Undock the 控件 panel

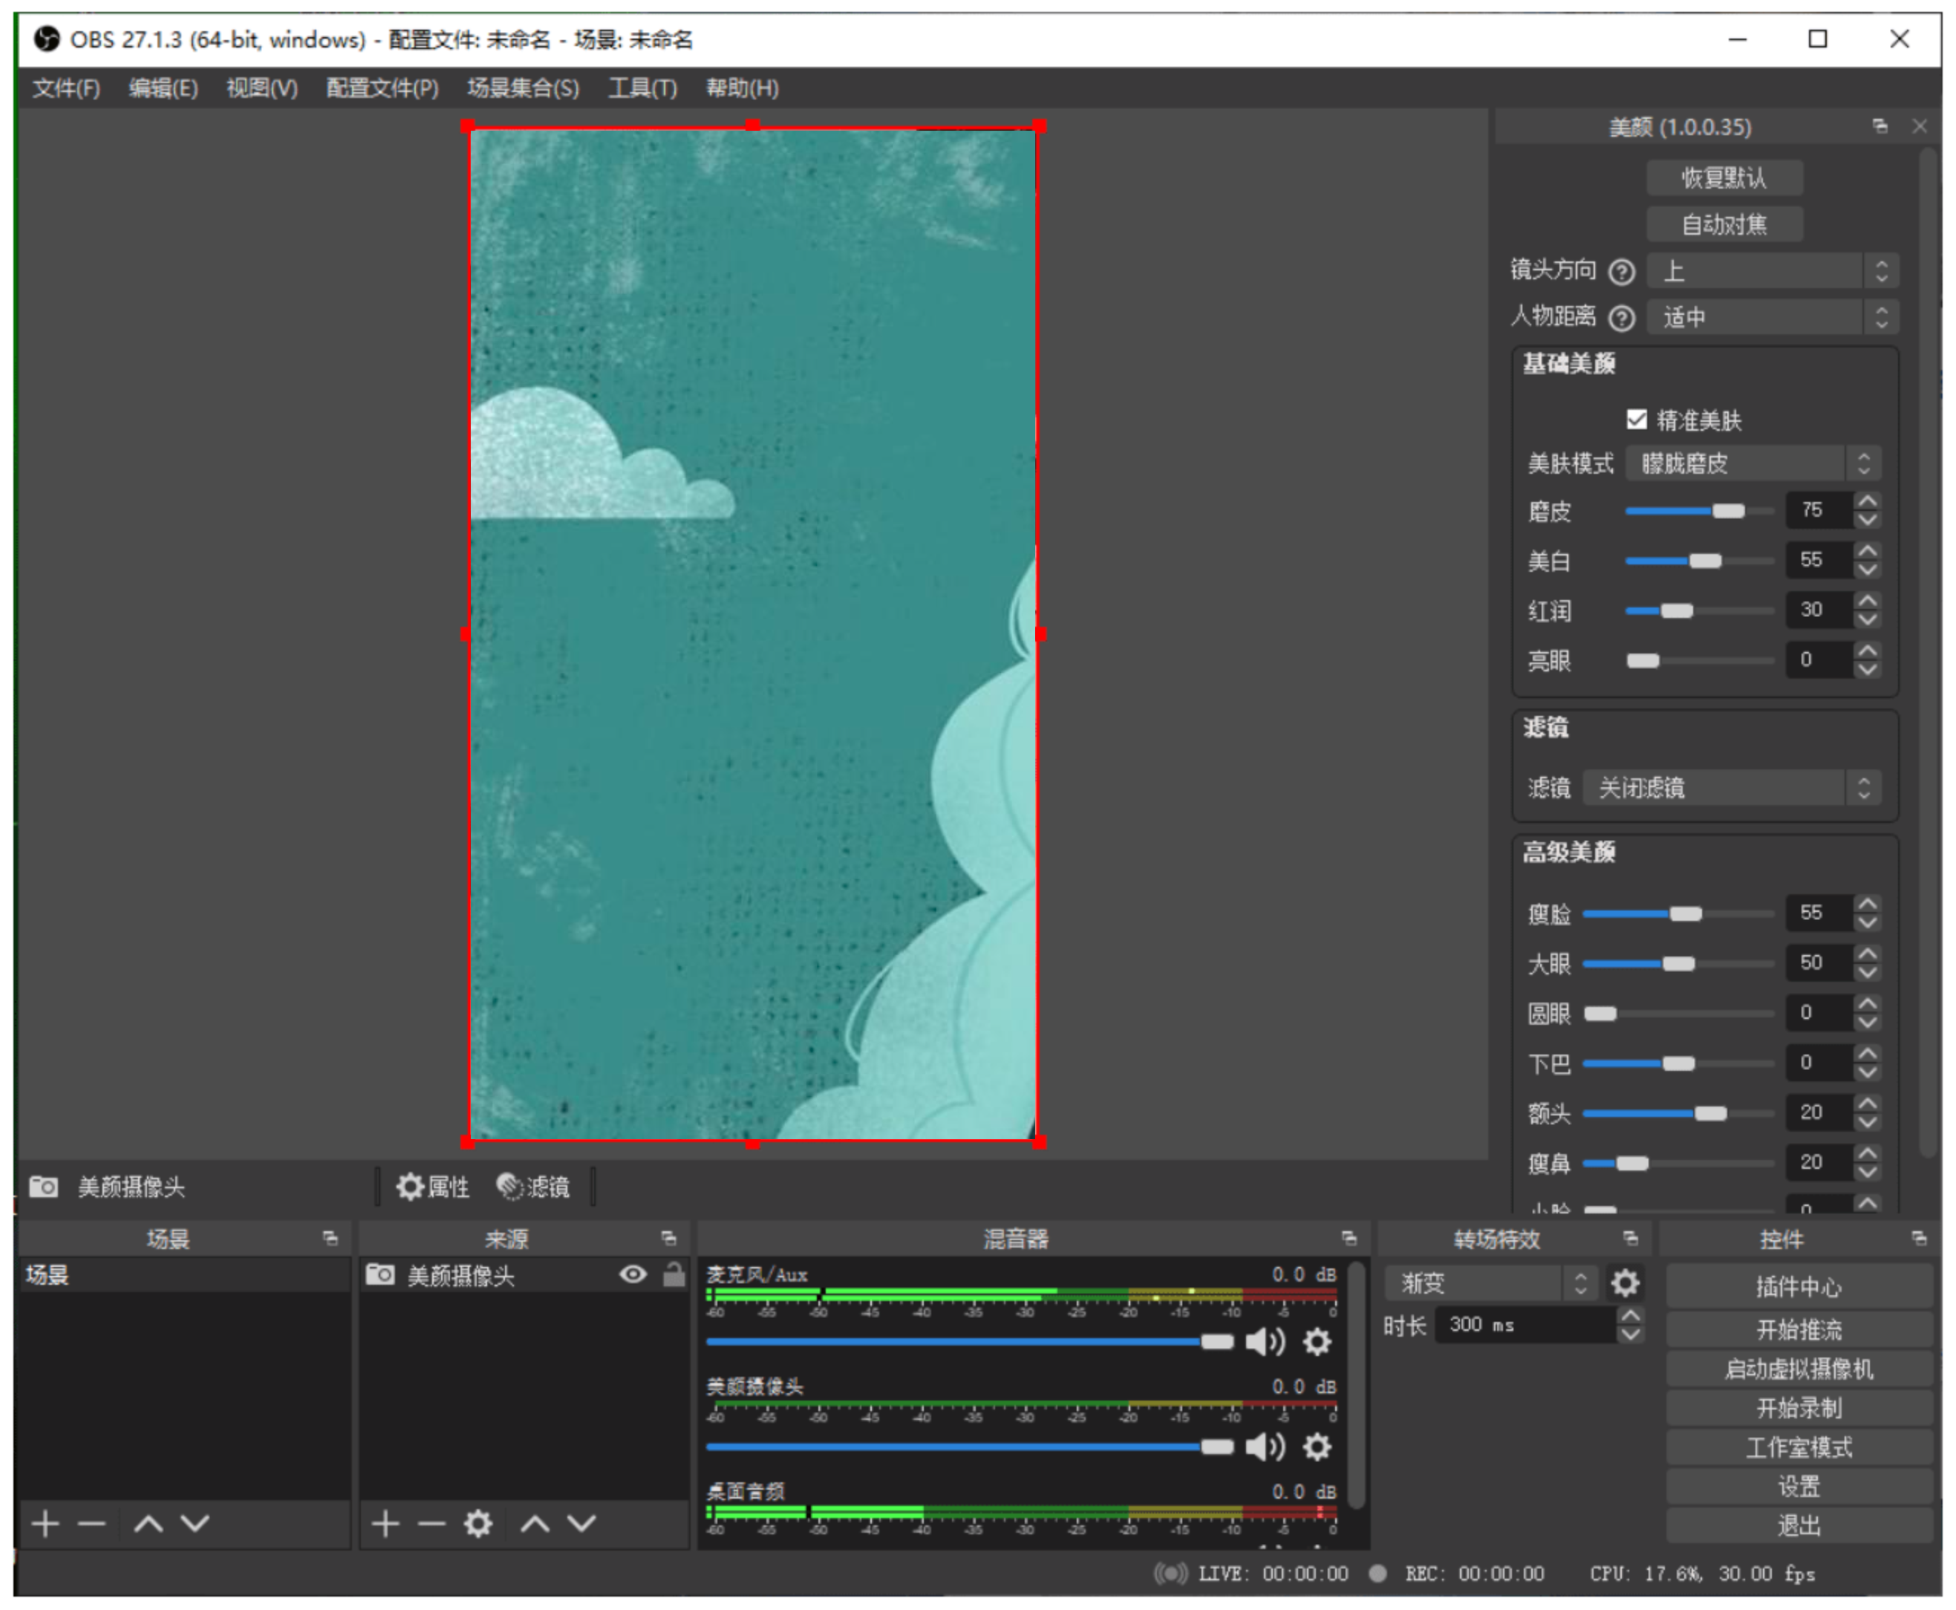coord(1920,1239)
